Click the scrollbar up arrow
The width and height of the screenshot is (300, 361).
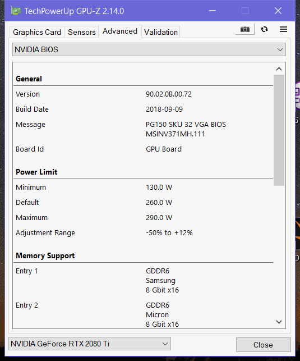[279, 69]
